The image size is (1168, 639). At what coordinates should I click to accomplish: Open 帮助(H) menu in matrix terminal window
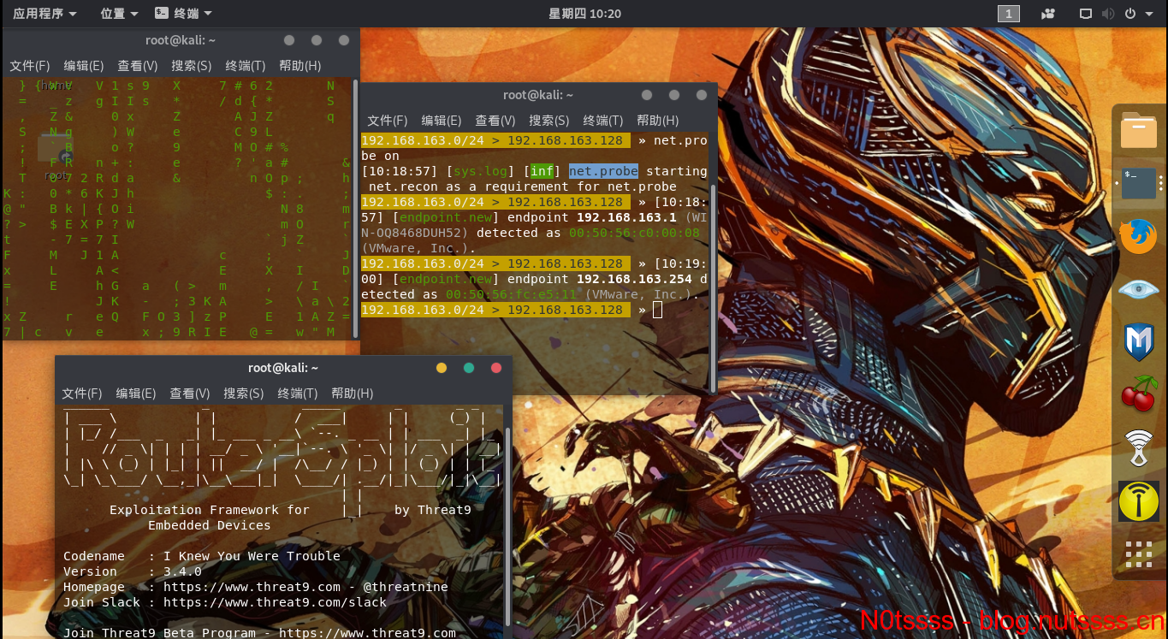299,66
